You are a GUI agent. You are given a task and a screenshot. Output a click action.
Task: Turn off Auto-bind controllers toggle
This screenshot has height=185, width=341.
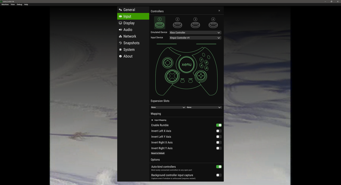[219, 166]
